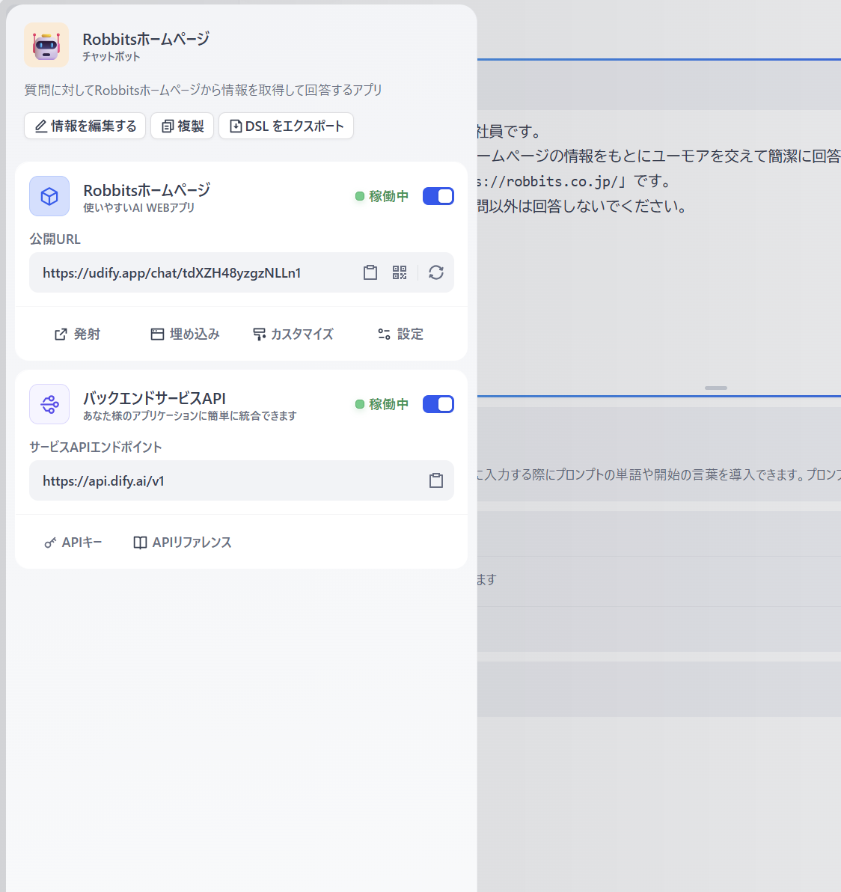Copy the service API endpoint
The width and height of the screenshot is (841, 892).
coord(436,480)
